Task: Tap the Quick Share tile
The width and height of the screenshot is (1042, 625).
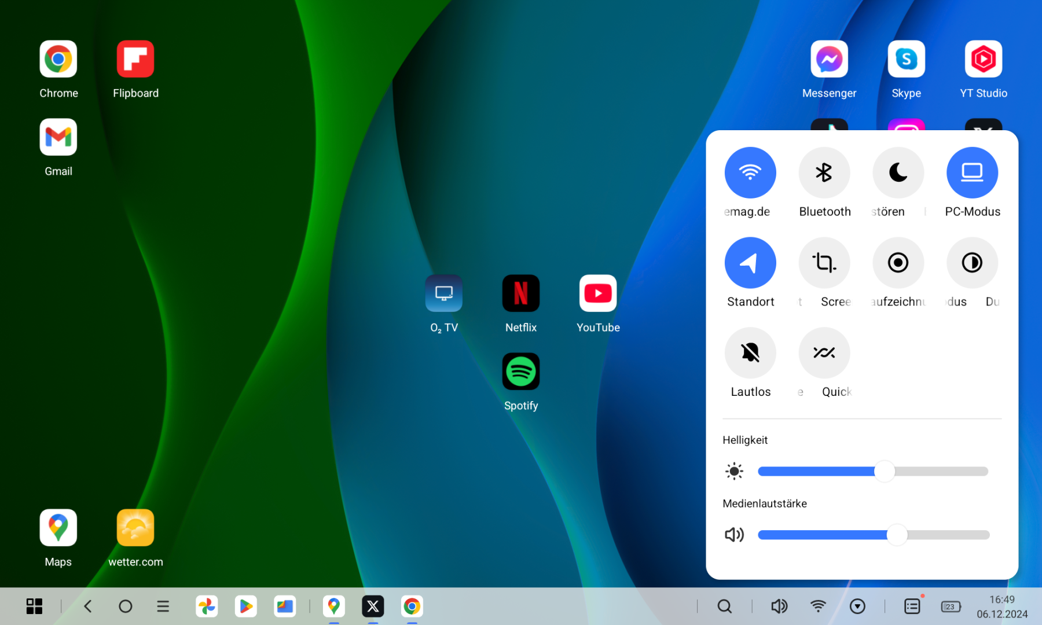Action: 824,353
